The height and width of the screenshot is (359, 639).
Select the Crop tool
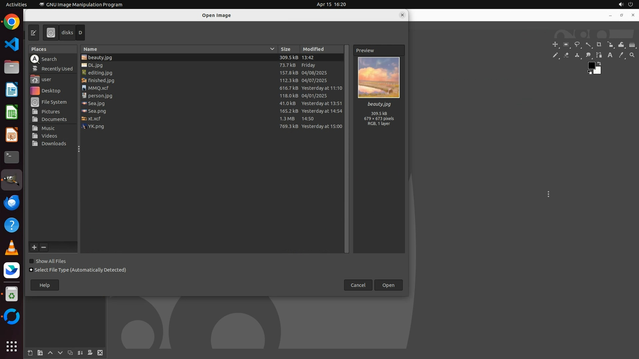coord(599,45)
